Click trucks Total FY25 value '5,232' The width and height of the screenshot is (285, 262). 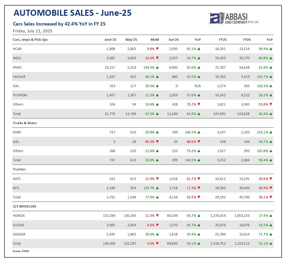point(221,160)
